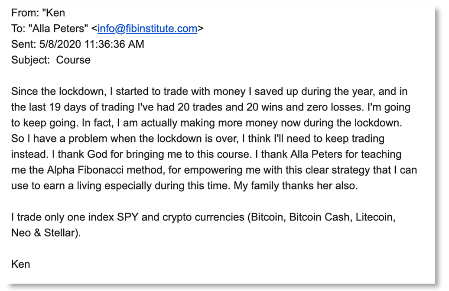Open the info@fibinstitute.com email link
Viewport: 449px width, 291px height.
[x=147, y=29]
